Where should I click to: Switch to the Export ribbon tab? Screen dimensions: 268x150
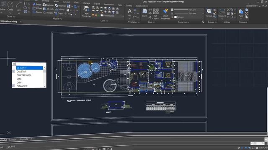click(x=97, y=4)
